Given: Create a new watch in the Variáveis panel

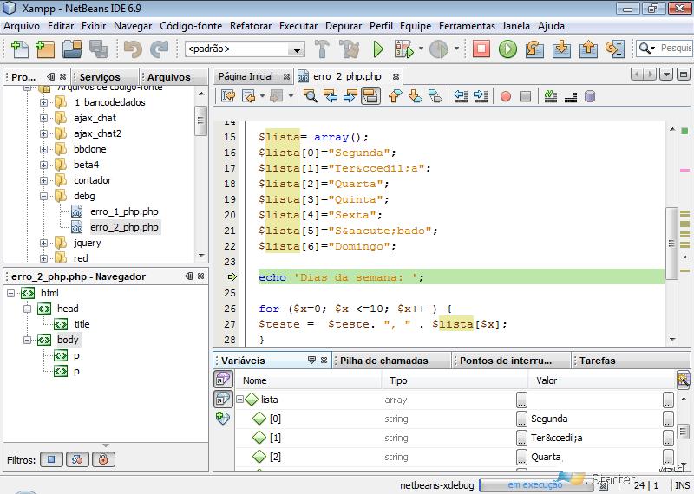Looking at the screenshot, I should 223,418.
